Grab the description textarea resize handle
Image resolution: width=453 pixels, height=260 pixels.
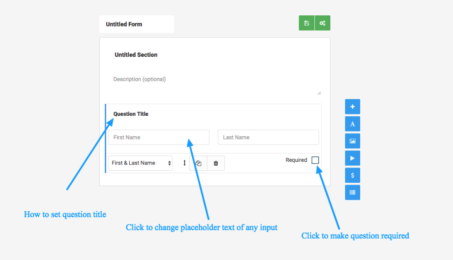click(x=319, y=93)
